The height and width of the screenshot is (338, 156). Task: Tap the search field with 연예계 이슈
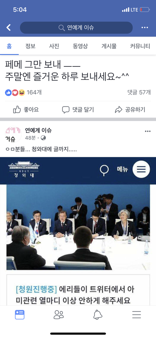[76, 28]
